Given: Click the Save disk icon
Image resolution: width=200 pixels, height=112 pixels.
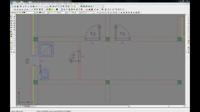Looking at the screenshot, I should pos(17,6).
